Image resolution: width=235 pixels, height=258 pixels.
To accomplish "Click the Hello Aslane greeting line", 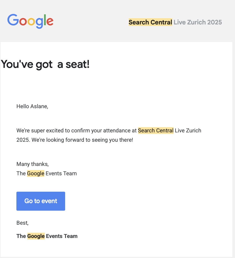I will pos(32,106).
